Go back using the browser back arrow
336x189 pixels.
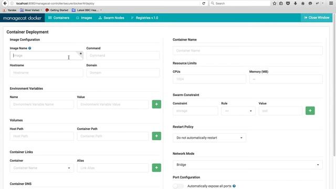(x=5, y=3)
